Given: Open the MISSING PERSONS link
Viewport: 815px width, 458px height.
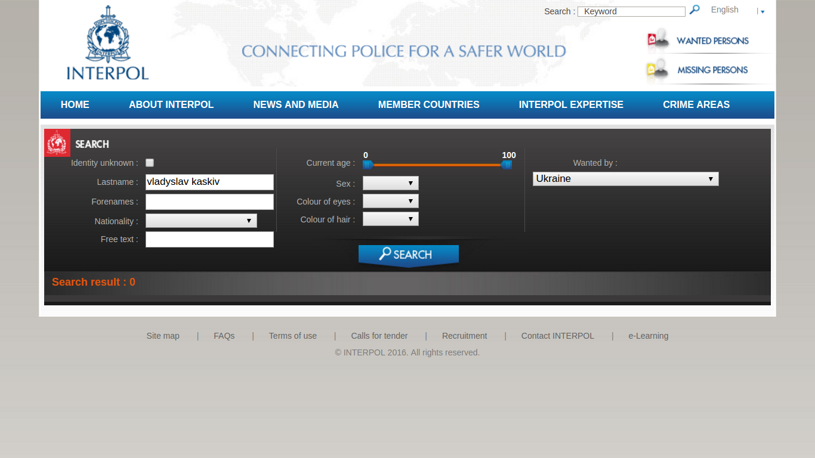Looking at the screenshot, I should pos(712,70).
